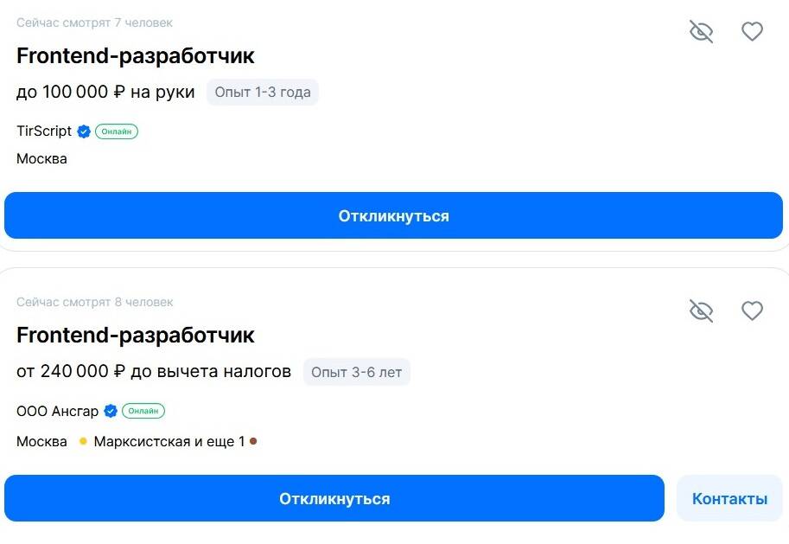Click Откликнуться for the 240 000 ₽ vacancy

tap(334, 498)
